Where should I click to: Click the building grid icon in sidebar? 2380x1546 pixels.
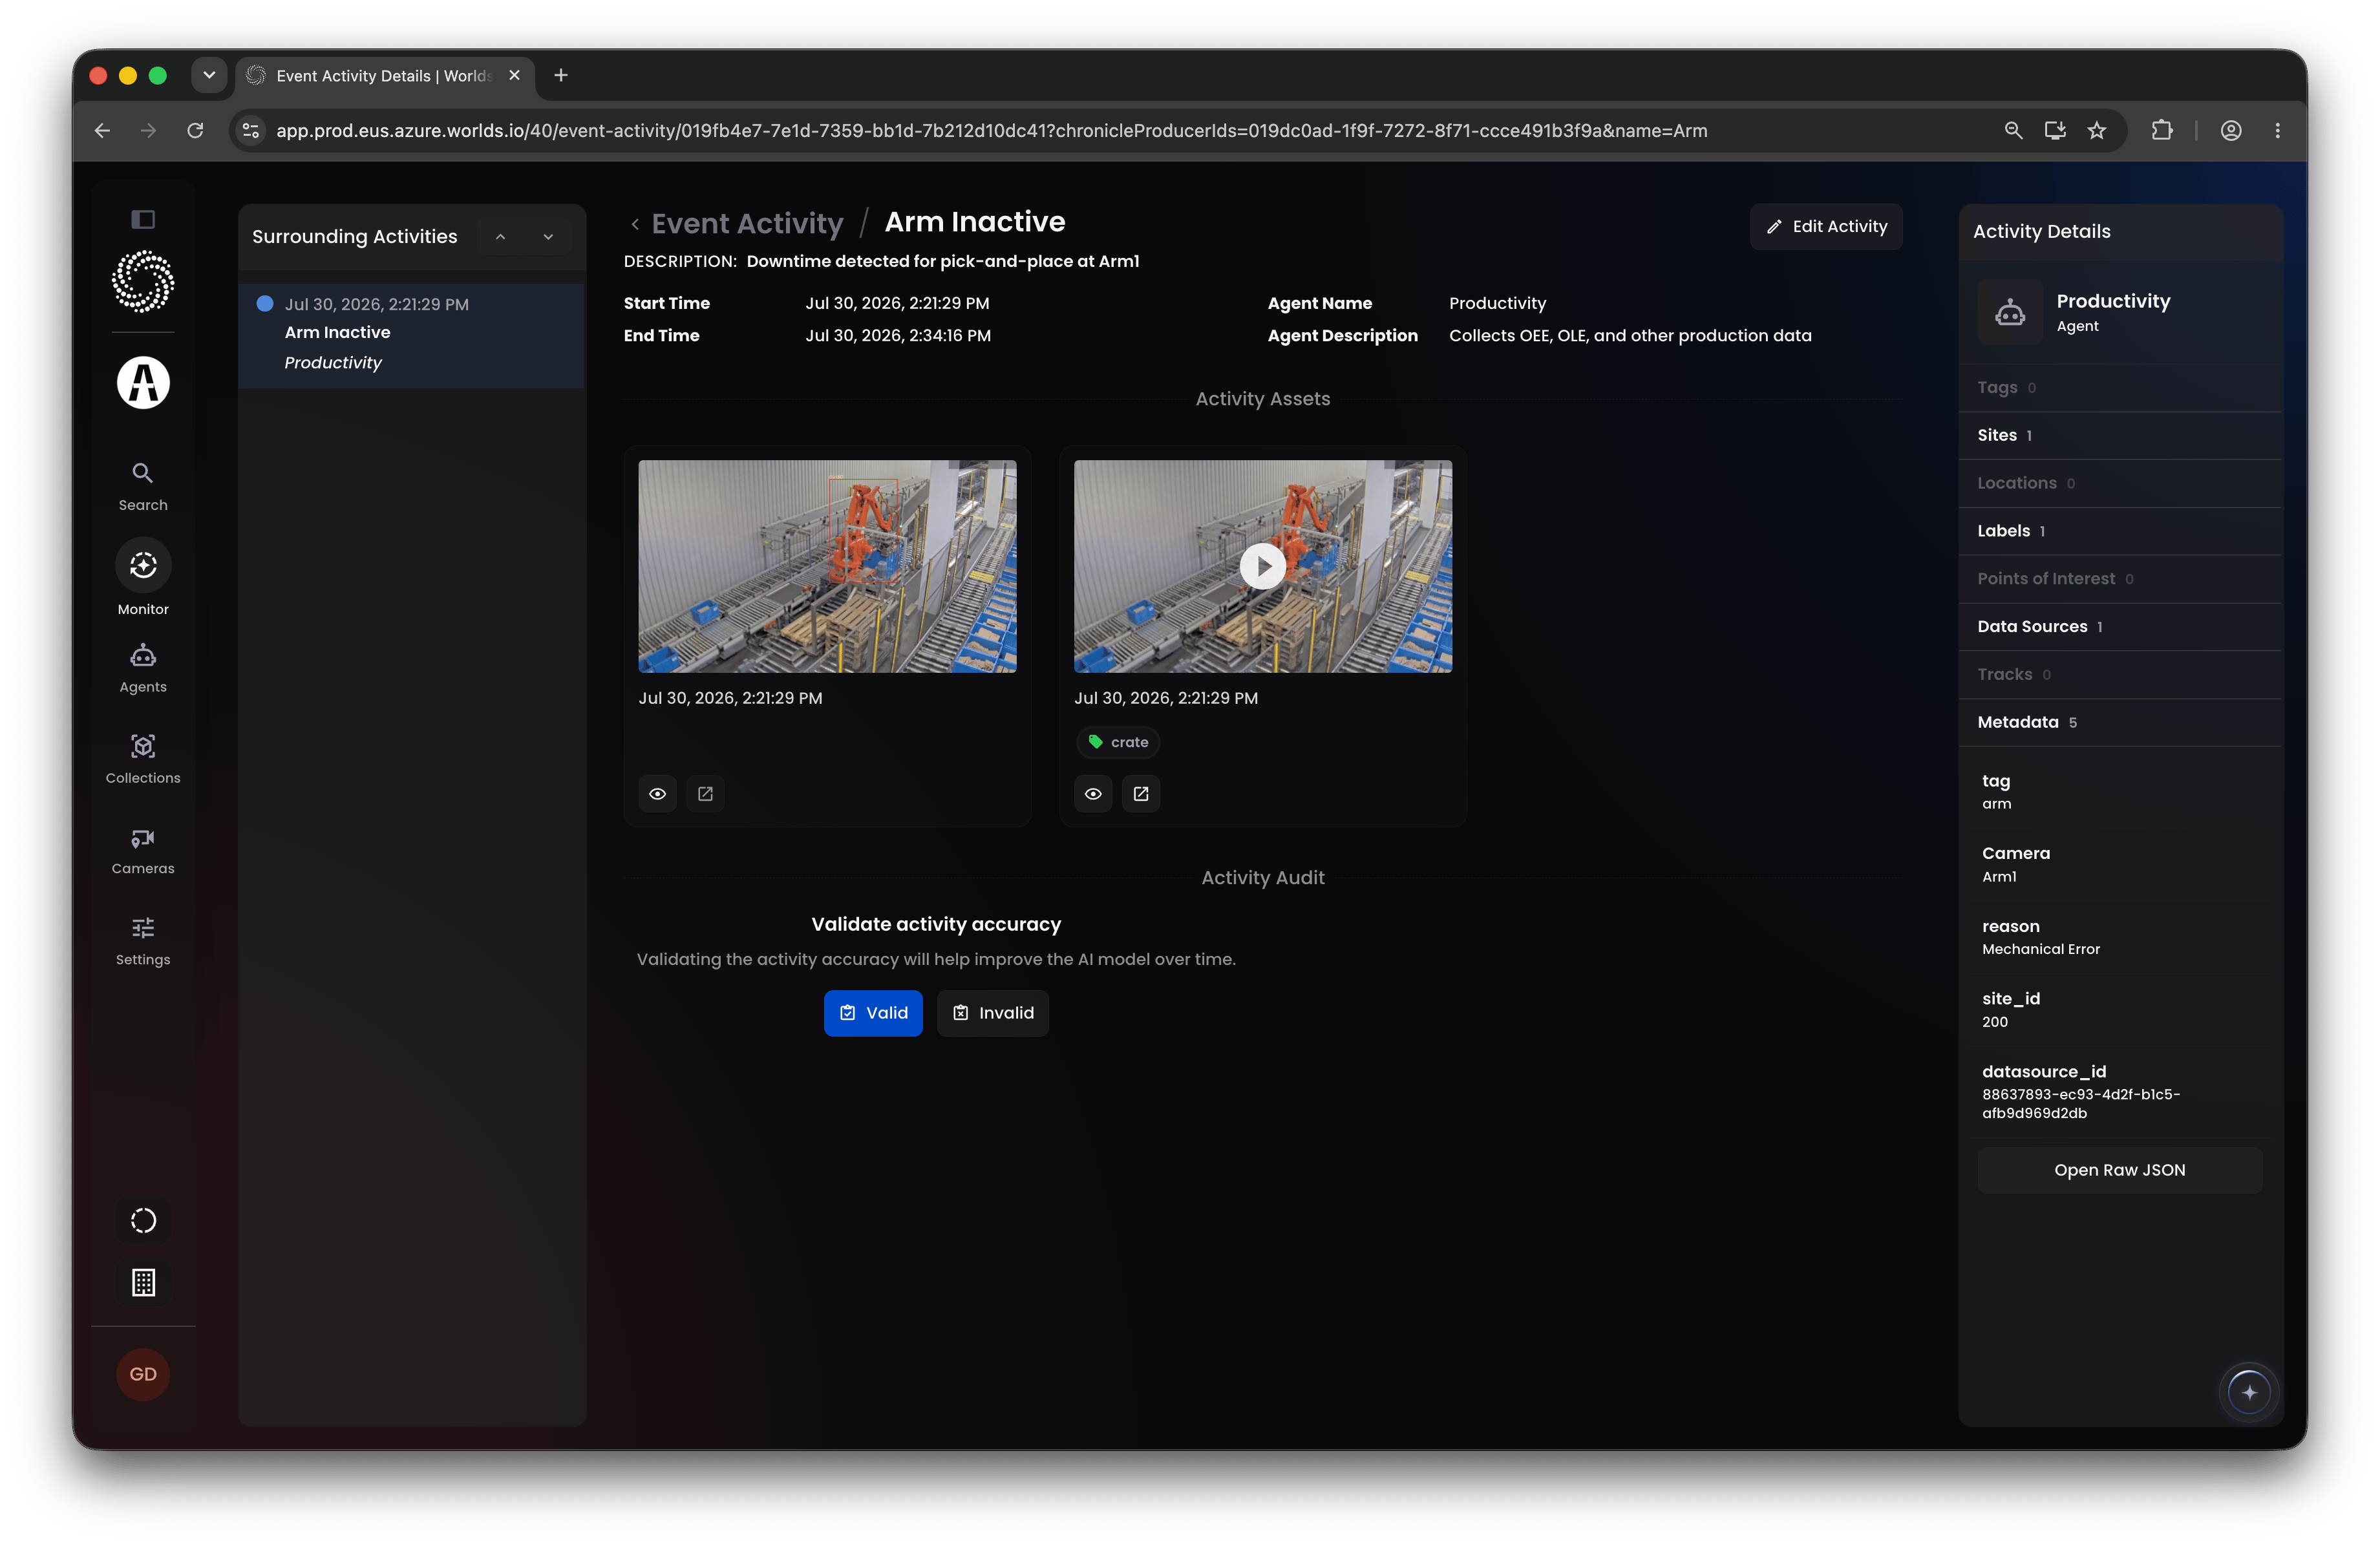(143, 1282)
